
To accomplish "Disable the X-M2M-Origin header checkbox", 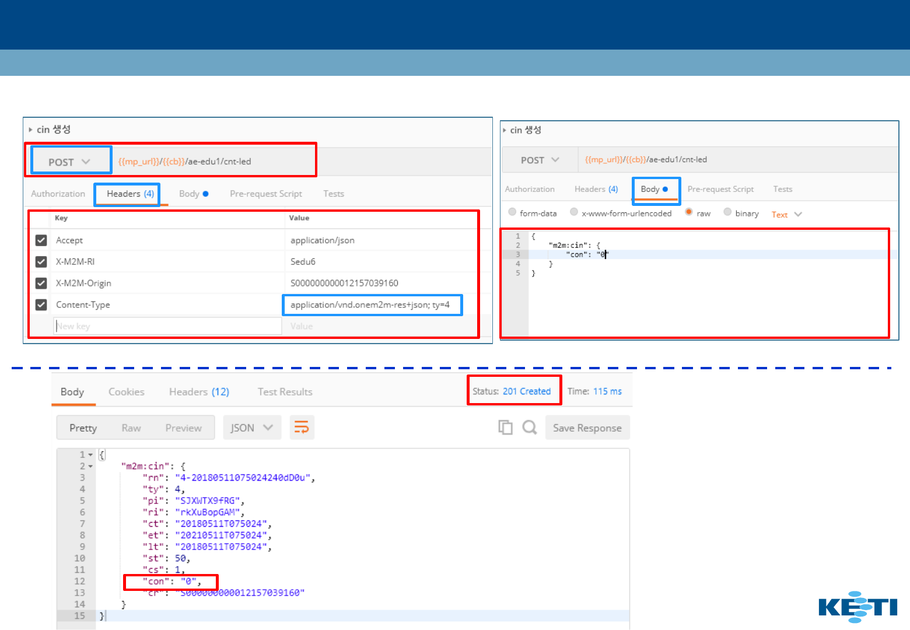I will 41,283.
